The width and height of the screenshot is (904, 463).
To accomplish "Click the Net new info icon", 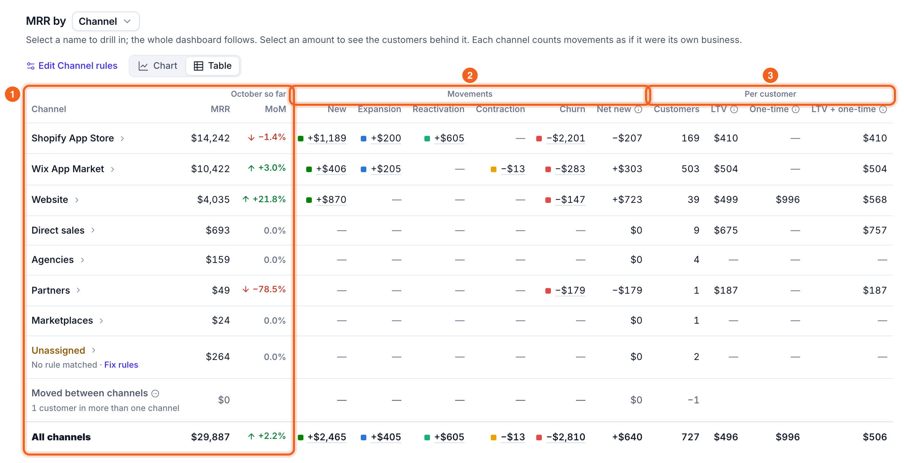I will click(x=638, y=109).
